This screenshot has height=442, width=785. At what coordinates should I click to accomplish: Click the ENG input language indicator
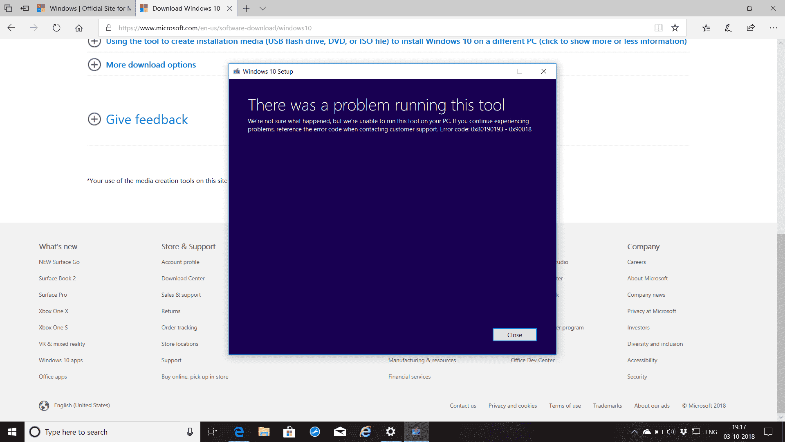click(x=711, y=432)
